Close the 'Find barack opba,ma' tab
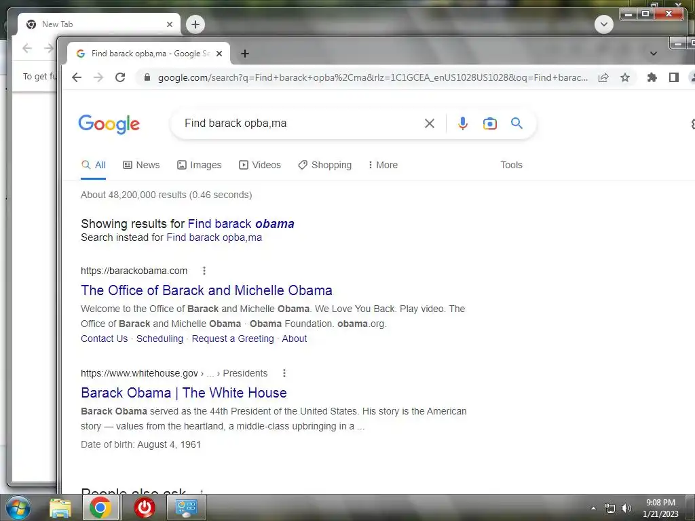The image size is (695, 521). [219, 54]
